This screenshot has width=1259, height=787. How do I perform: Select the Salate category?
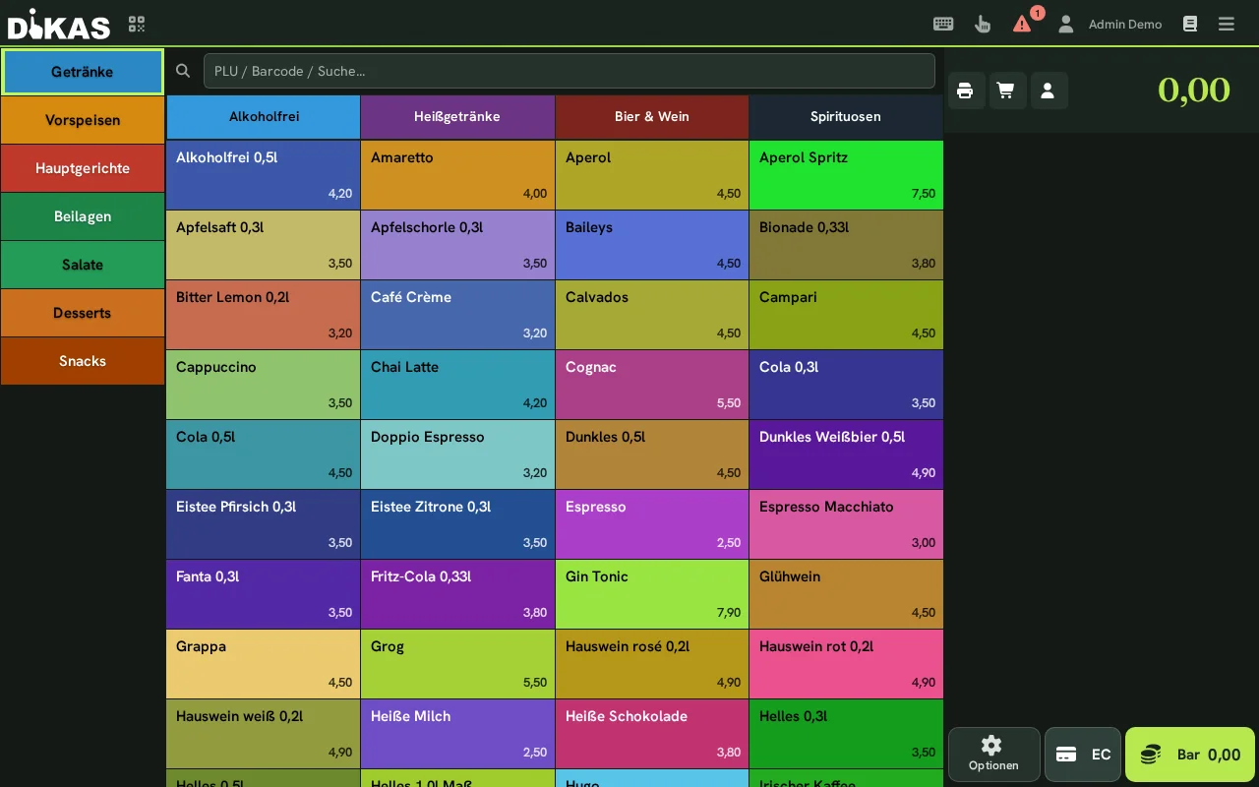click(83, 265)
